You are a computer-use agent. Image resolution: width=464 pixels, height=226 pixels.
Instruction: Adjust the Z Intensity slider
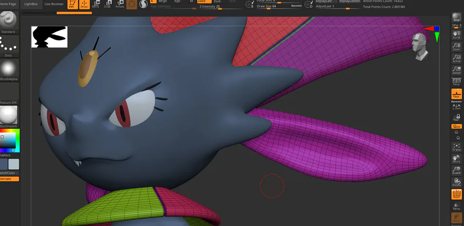coord(220,7)
